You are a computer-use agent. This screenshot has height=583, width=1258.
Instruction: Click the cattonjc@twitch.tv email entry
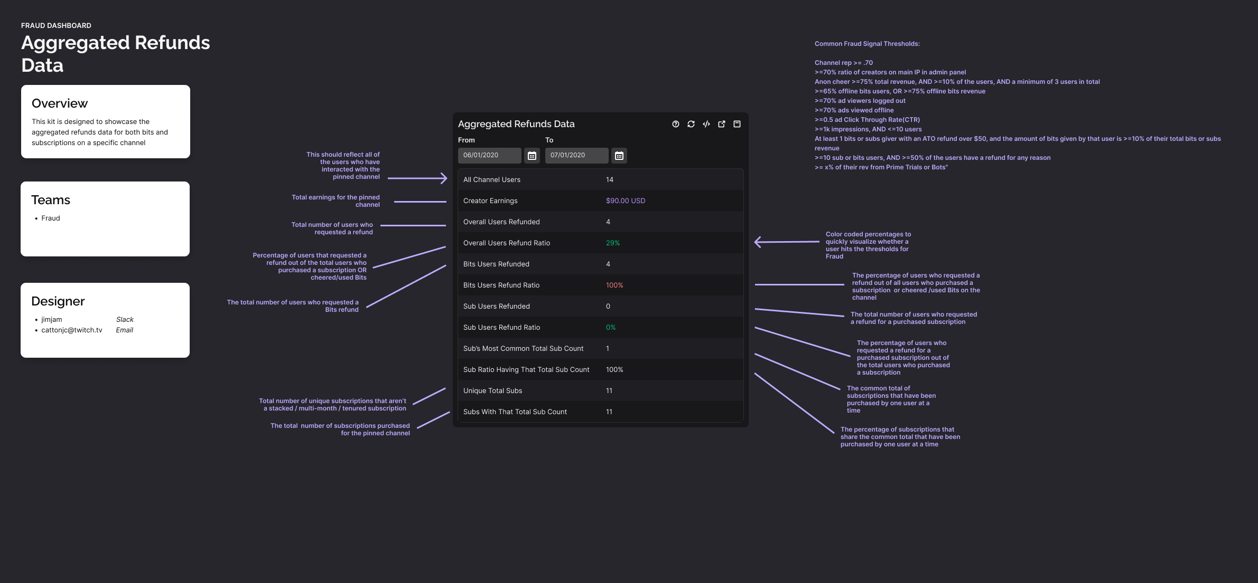click(72, 330)
